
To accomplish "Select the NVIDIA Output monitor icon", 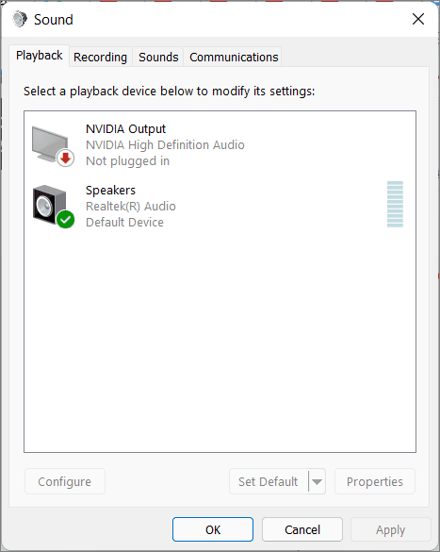I will coord(53,146).
